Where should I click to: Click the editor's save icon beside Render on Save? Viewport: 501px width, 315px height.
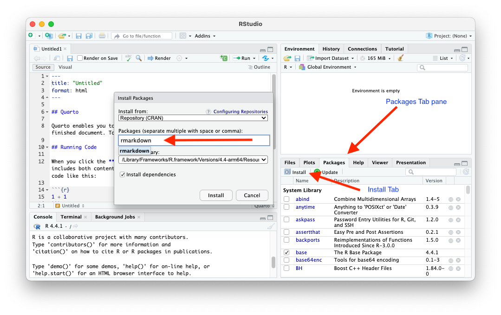point(70,58)
